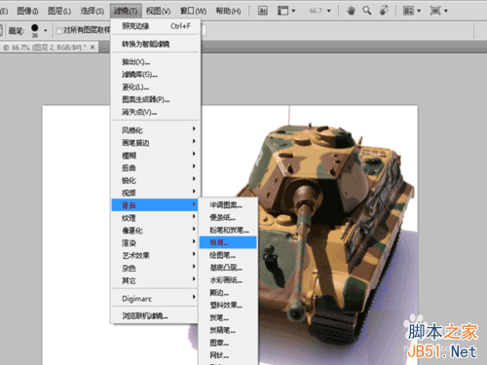The height and width of the screenshot is (365, 487).
Task: Select 网状... sketch filter
Action: pyautogui.click(x=228, y=355)
